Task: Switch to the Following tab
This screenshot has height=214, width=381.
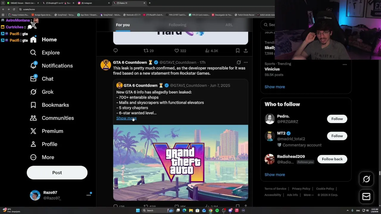Action: pyautogui.click(x=177, y=25)
